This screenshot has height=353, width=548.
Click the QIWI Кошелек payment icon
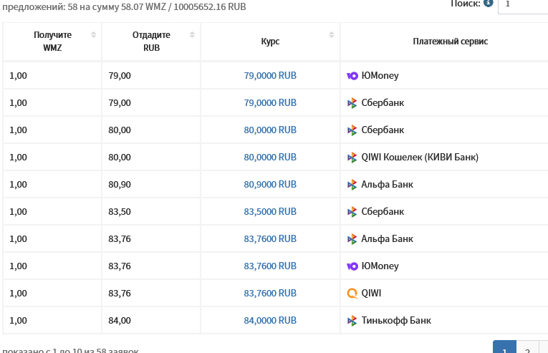[x=352, y=158]
